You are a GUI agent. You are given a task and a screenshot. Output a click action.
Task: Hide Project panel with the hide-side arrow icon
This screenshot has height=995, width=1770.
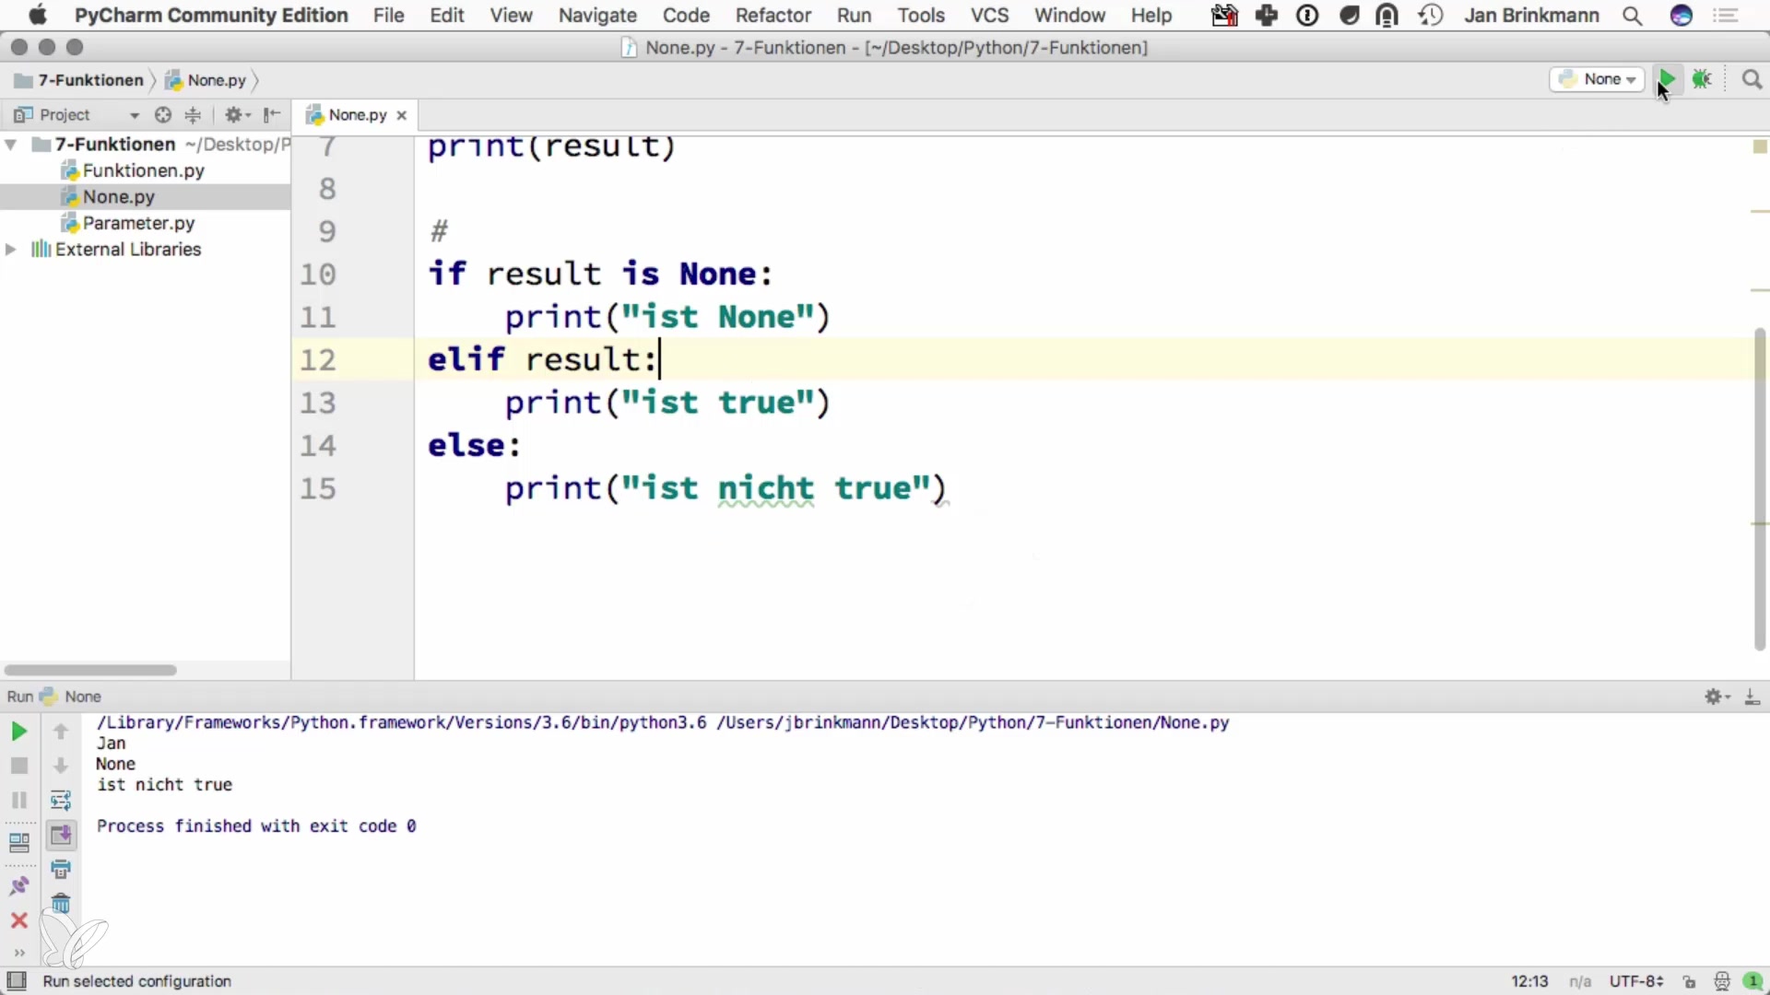pyautogui.click(x=271, y=115)
